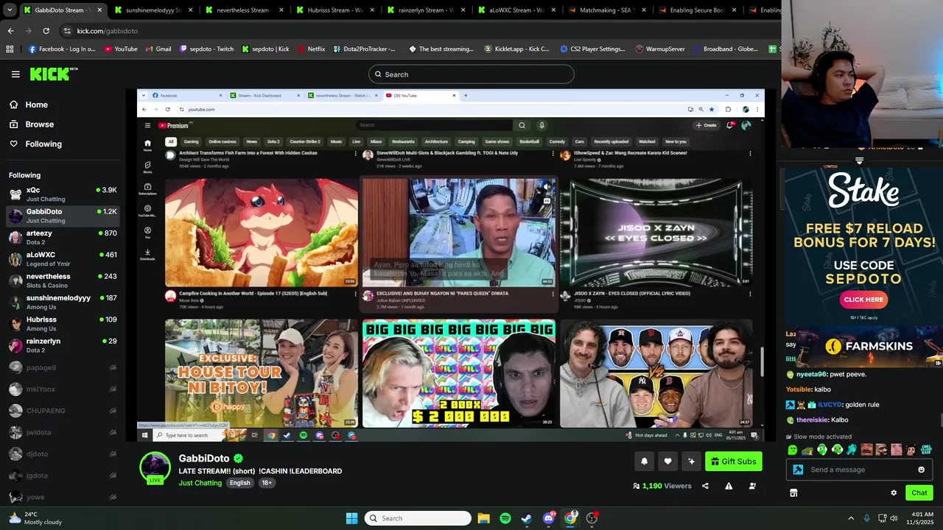Click the green Chat send button

(x=919, y=493)
